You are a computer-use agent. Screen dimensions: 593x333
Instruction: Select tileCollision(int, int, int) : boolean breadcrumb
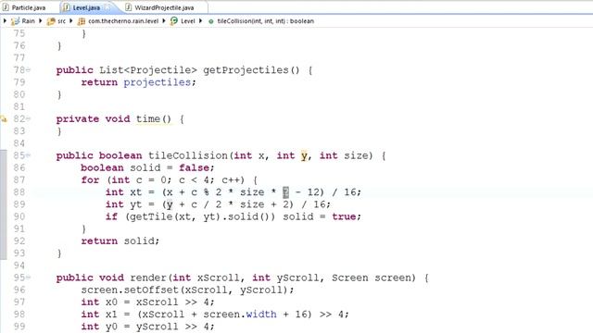[x=266, y=21]
